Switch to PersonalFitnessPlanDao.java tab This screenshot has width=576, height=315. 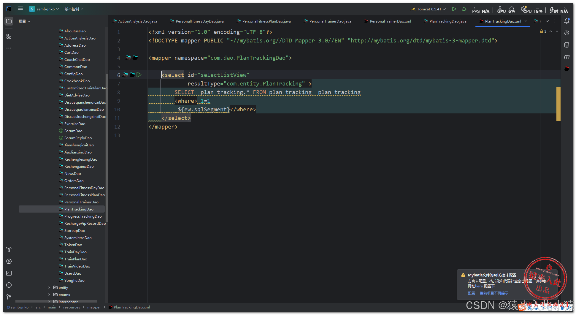pos(264,21)
